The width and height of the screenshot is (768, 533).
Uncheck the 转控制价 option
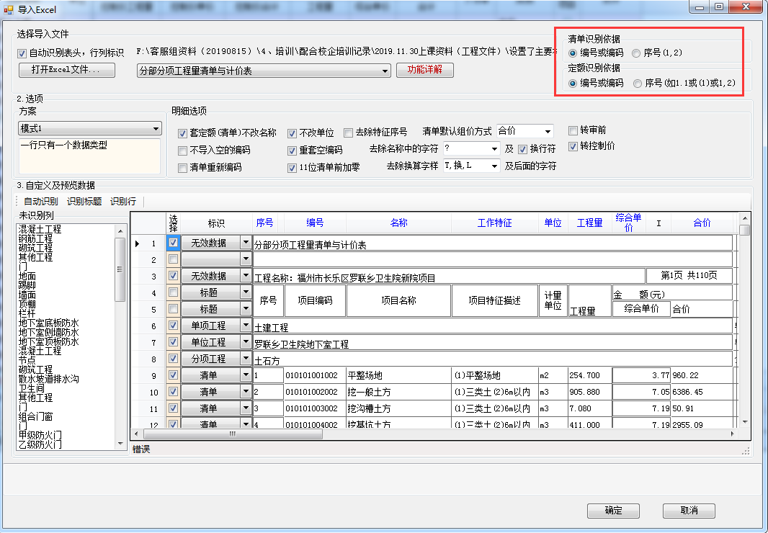pos(573,146)
